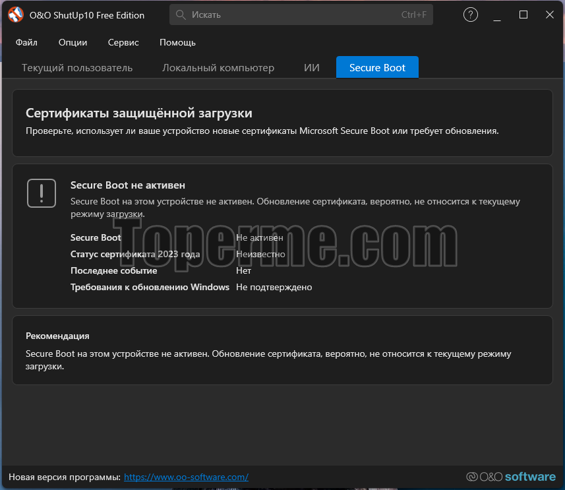This screenshot has height=490, width=565.
Task: Click the magnifier icon in search box
Action: pyautogui.click(x=181, y=15)
